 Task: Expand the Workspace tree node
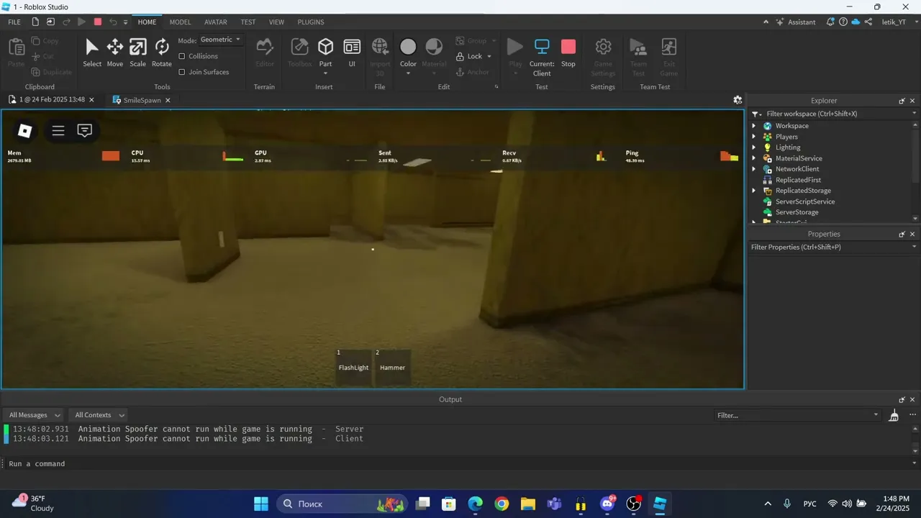coord(754,126)
